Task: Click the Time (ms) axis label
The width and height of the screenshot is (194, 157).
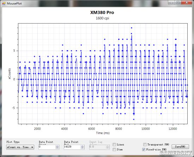Action: coord(103,133)
